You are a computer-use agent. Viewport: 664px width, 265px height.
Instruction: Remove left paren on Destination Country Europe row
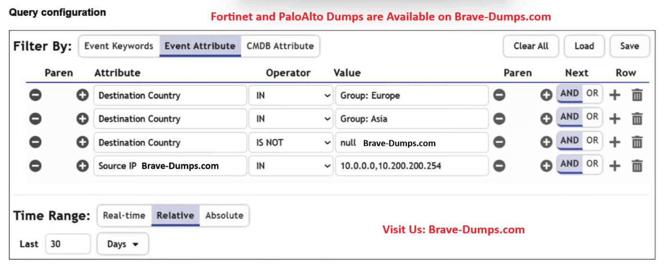click(x=35, y=95)
